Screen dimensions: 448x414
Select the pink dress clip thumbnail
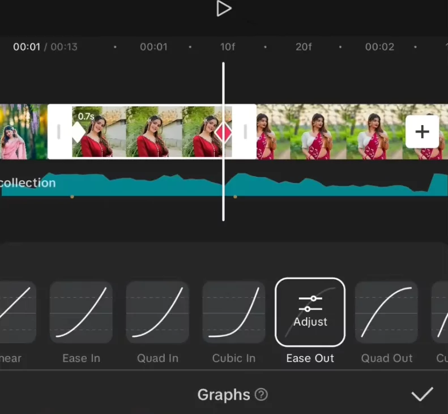(x=23, y=132)
